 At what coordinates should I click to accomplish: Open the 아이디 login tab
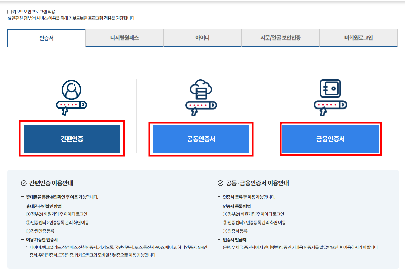click(x=203, y=38)
